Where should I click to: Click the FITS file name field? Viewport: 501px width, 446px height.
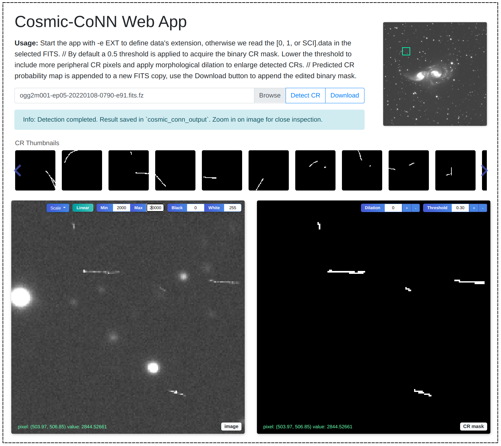pos(134,96)
